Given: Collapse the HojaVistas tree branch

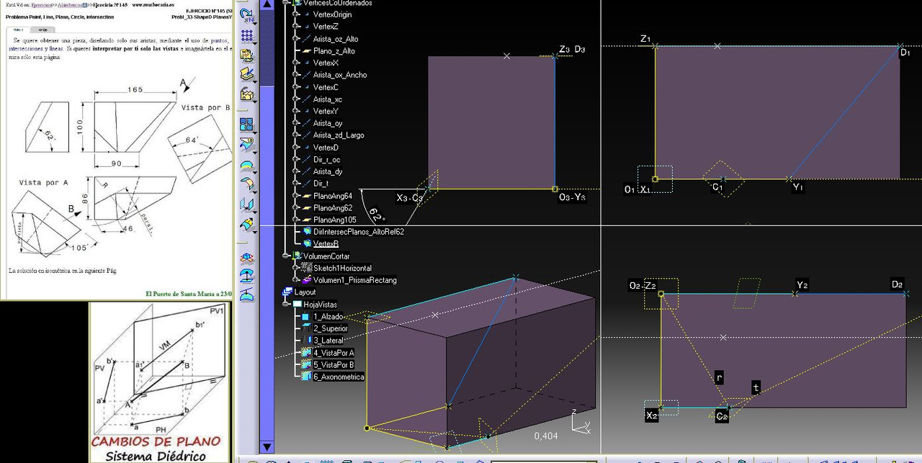Looking at the screenshot, I should pyautogui.click(x=285, y=305).
